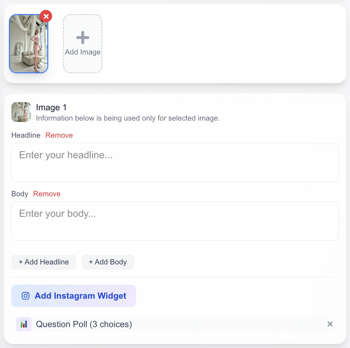Click the selected image information notice
The width and height of the screenshot is (350, 348).
coord(128,118)
